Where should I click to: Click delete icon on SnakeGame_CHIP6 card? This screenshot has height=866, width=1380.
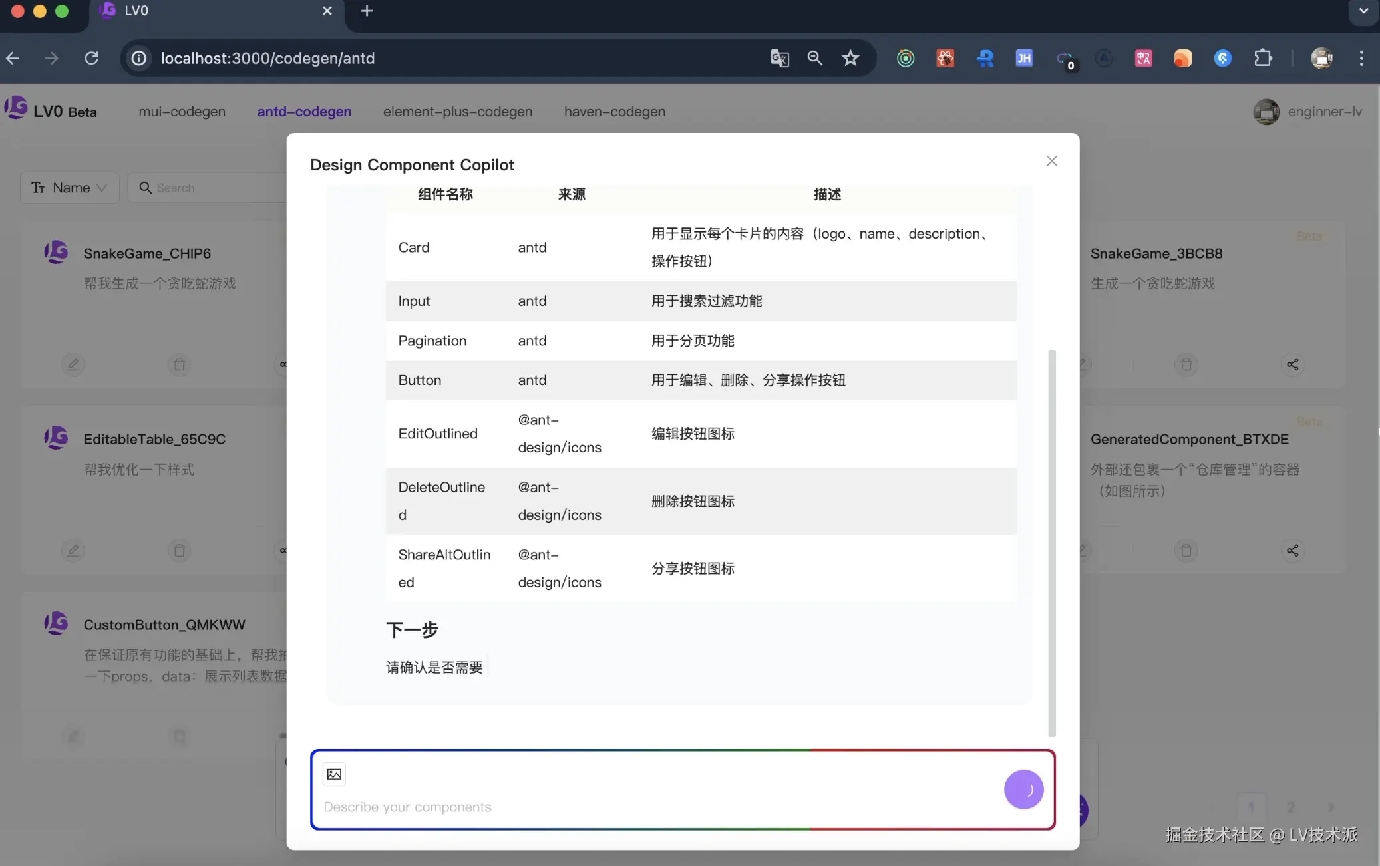(179, 364)
